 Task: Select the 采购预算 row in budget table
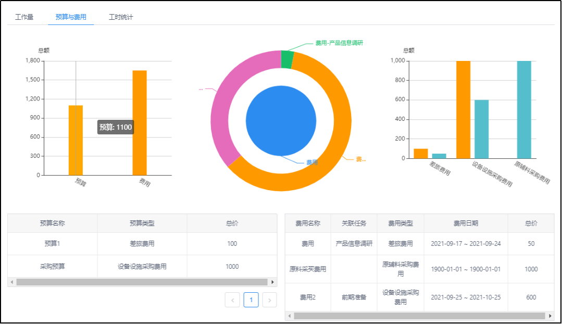(142, 266)
